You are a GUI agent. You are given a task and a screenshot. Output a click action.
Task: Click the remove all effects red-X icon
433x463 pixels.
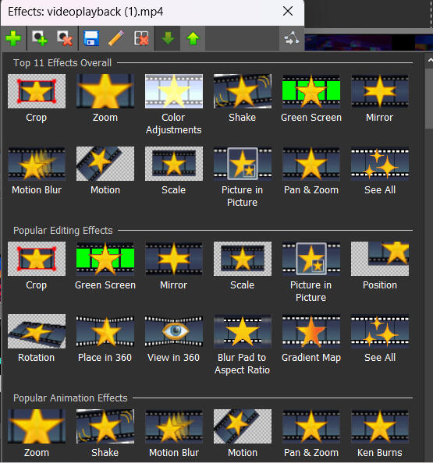(141, 39)
